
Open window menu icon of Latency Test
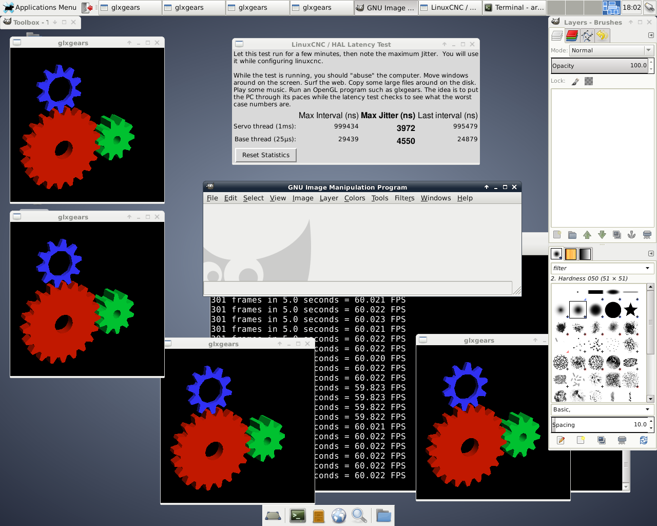[239, 44]
